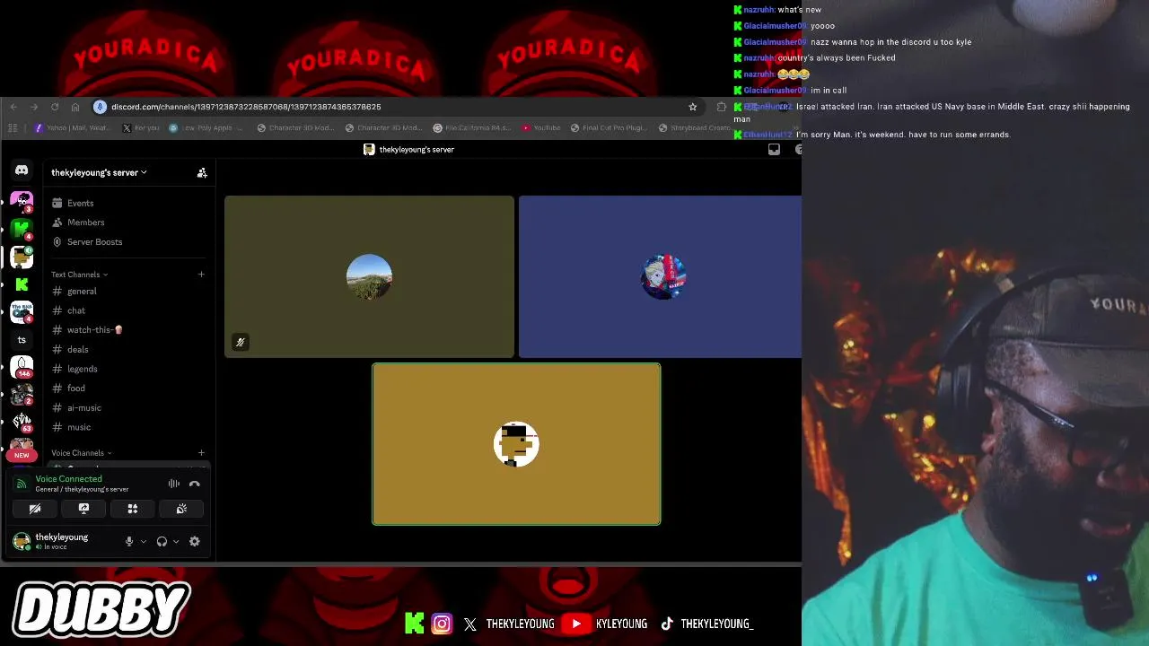Select the landscape-avatar participant tile
This screenshot has height=646, width=1149.
coord(369,276)
